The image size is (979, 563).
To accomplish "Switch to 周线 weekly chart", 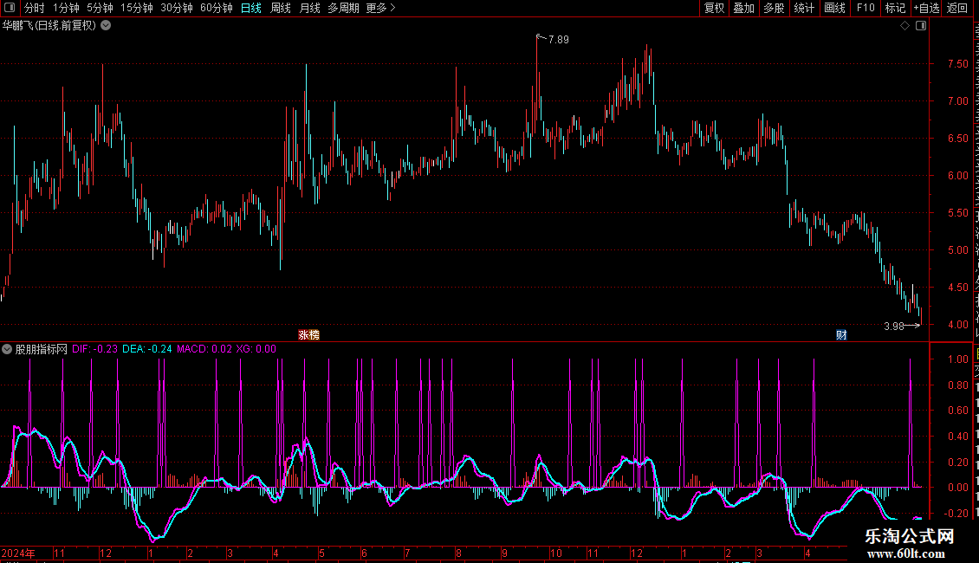I will click(x=281, y=8).
